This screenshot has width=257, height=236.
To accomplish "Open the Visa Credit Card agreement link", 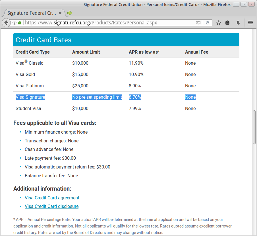I will (52, 198).
